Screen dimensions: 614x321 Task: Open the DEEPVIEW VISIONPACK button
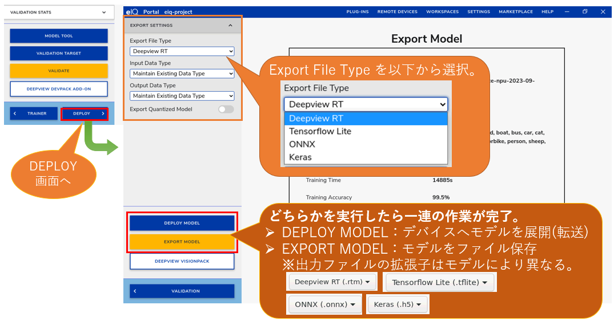tap(182, 261)
